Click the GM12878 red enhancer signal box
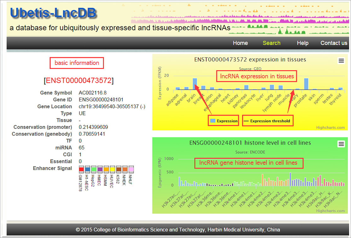 (x=81, y=169)
